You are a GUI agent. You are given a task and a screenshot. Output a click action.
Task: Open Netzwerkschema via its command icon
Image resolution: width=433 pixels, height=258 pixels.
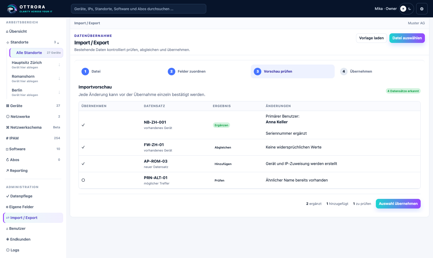point(8,127)
